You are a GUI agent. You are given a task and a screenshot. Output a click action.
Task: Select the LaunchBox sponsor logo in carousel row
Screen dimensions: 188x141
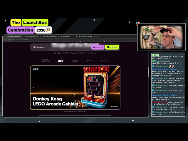(x=105, y=61)
